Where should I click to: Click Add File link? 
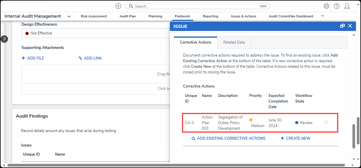[x=33, y=58]
